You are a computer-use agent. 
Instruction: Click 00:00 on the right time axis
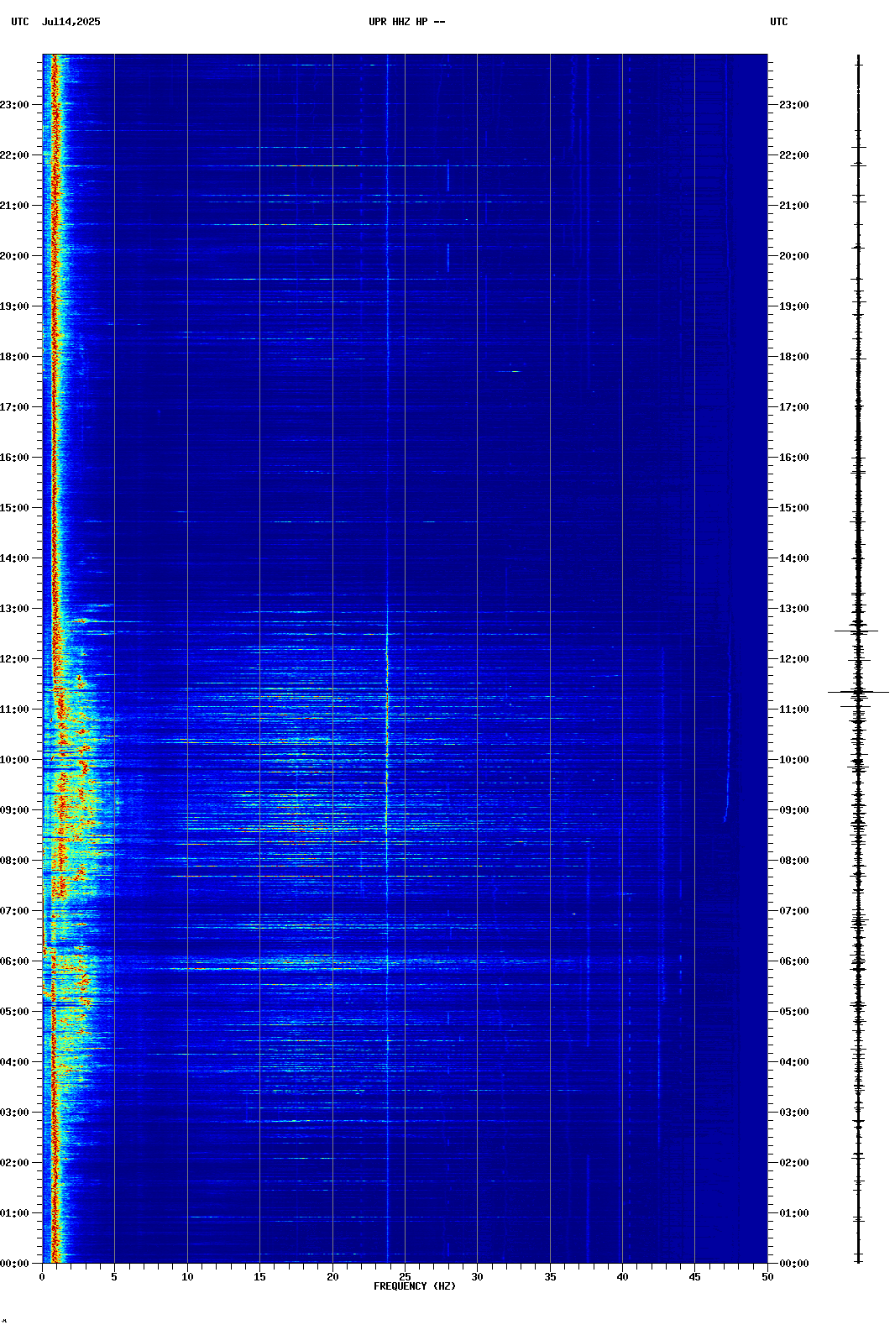(x=794, y=1264)
